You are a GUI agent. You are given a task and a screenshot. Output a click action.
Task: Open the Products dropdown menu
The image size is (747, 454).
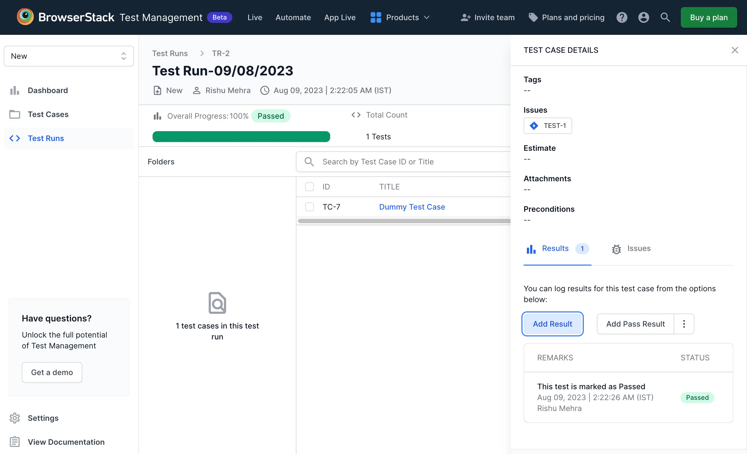pos(400,17)
